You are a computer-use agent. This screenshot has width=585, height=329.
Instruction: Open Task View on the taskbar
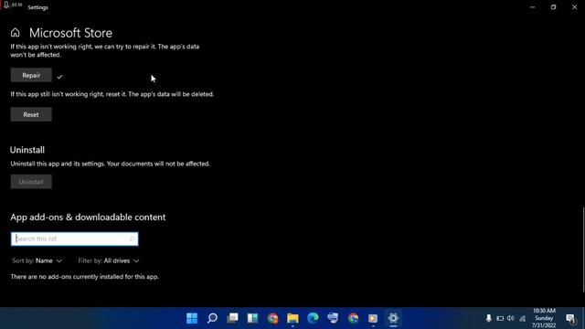[x=232, y=318]
